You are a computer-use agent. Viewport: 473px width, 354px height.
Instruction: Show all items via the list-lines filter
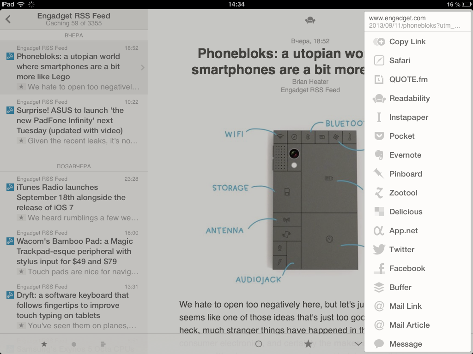click(x=103, y=344)
